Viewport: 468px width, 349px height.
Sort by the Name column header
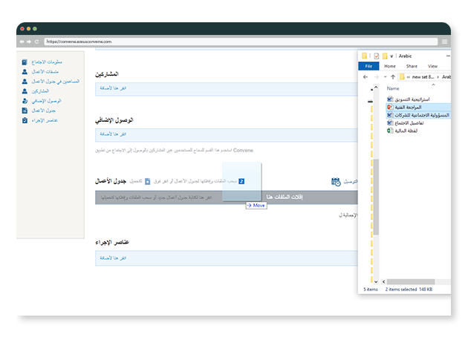click(393, 88)
